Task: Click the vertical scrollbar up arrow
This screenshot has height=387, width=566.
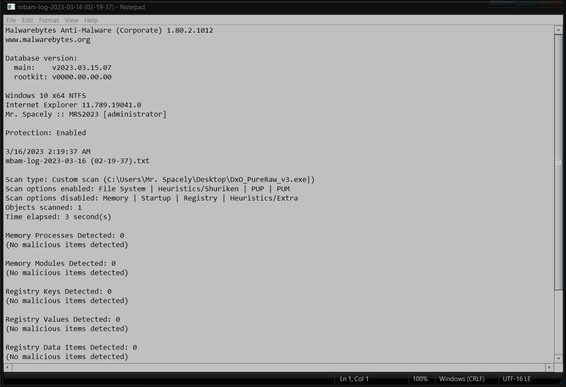Action: tap(558, 30)
